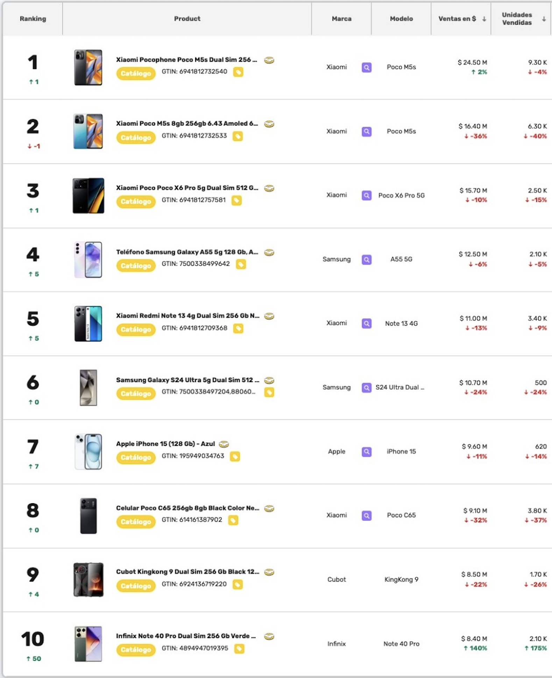
Task: Open the Teléfono Samsung Galaxy A55 product title
Action: click(187, 252)
